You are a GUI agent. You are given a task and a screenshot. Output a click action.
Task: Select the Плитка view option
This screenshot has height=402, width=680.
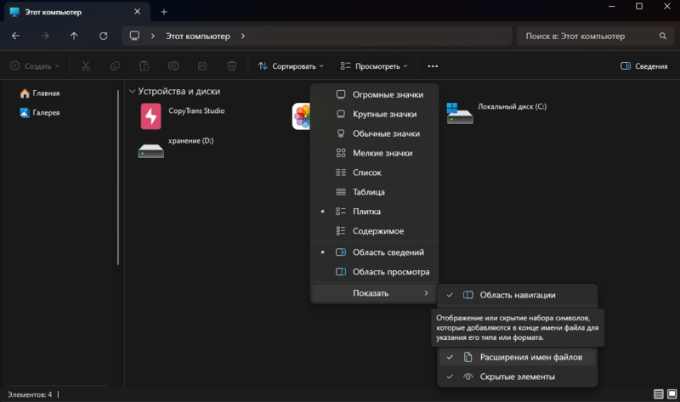click(375, 212)
